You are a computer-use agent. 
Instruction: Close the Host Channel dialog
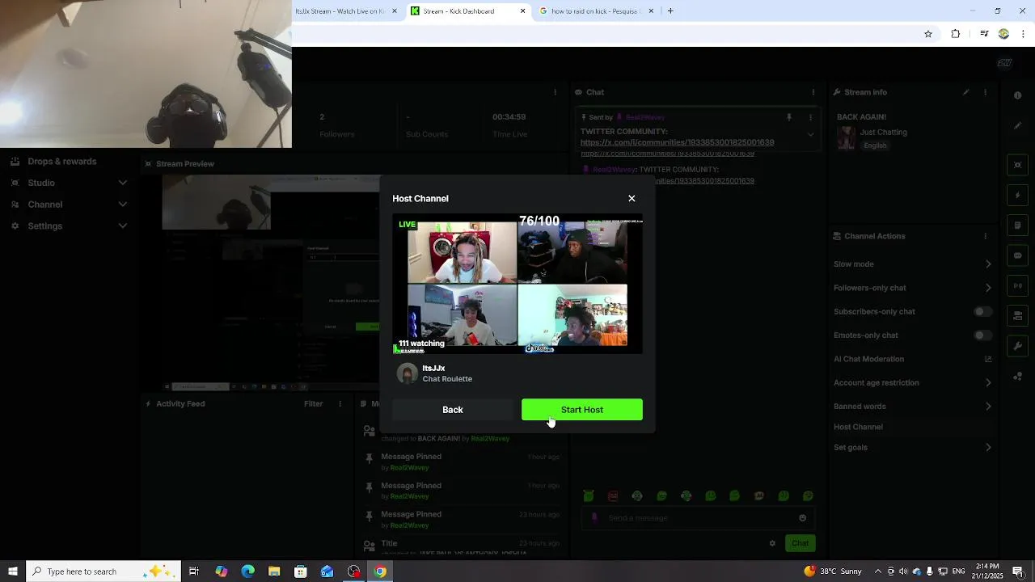tap(632, 198)
